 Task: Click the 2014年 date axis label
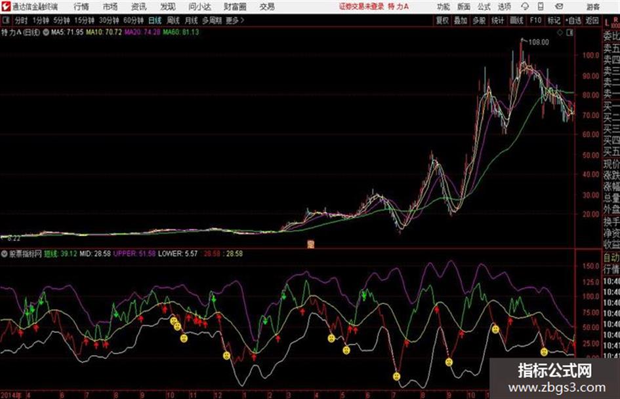pyautogui.click(x=11, y=395)
